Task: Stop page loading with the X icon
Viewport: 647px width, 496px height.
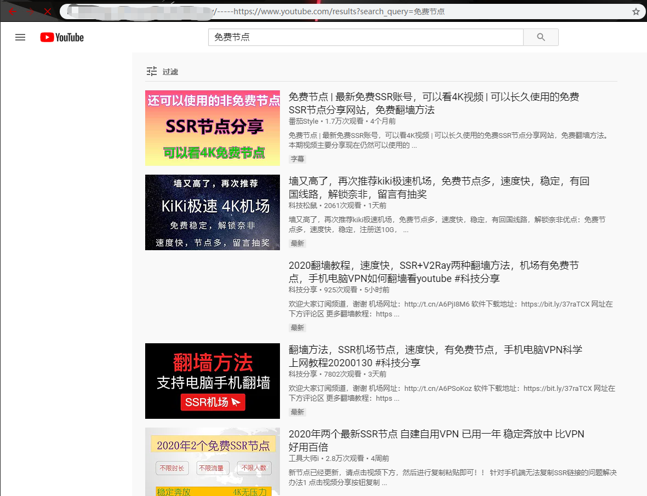Action: pos(48,11)
